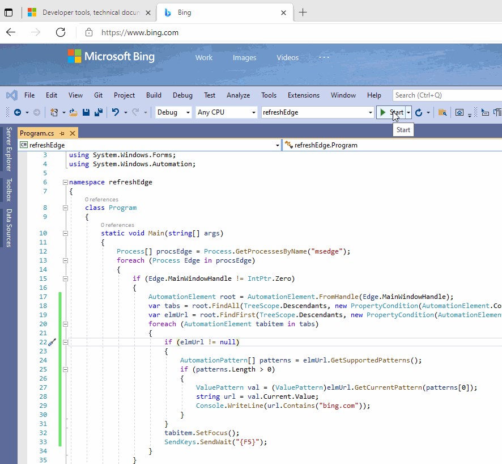Open the New Project dropdown arrow
This screenshot has height=464, width=502.
pyautogui.click(x=63, y=112)
